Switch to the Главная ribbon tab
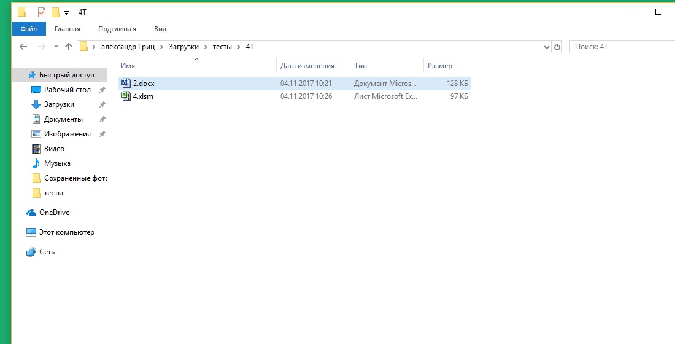 67,29
